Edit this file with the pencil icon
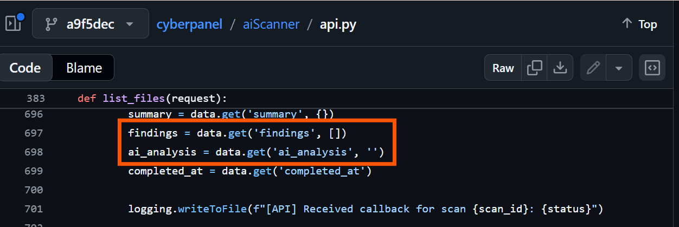Viewport: 679px width, 227px height. [593, 68]
